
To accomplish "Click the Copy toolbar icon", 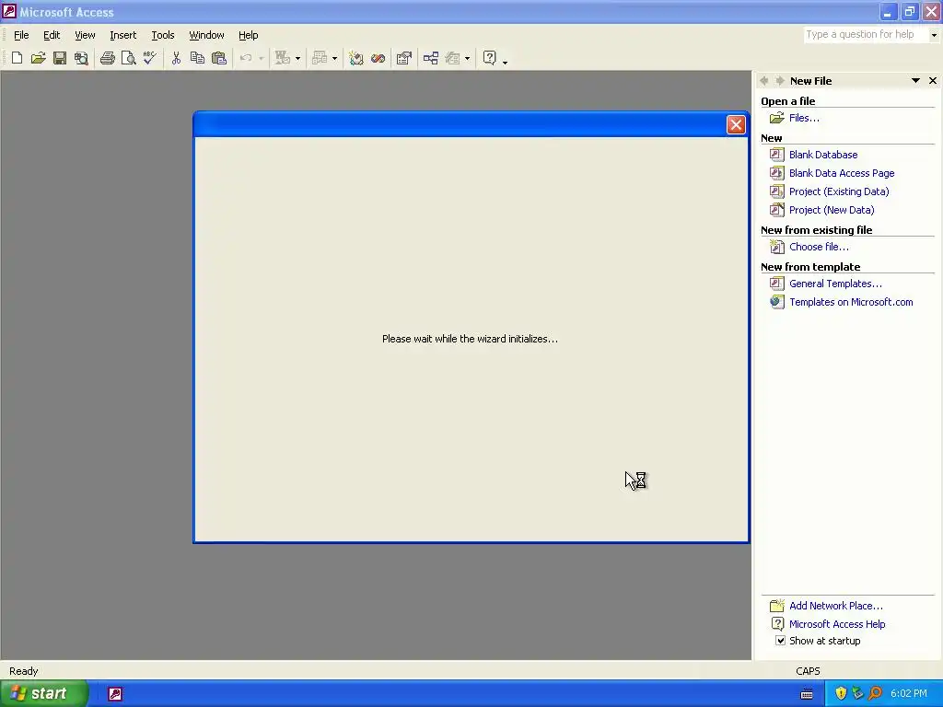I will click(197, 58).
